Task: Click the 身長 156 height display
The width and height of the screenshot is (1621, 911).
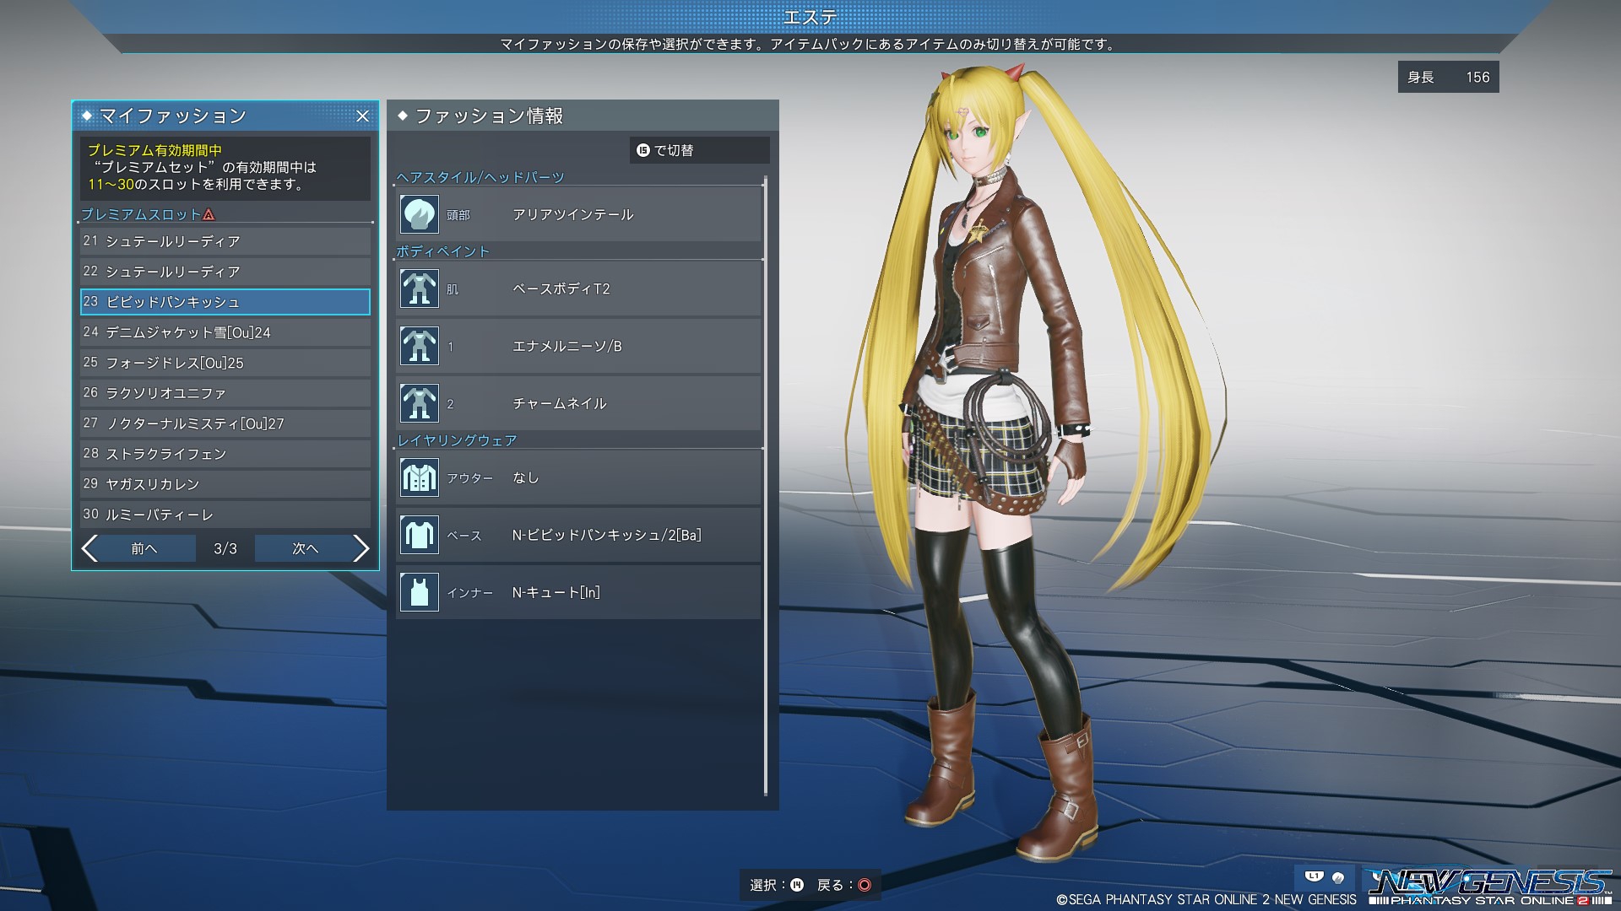Action: [1448, 77]
